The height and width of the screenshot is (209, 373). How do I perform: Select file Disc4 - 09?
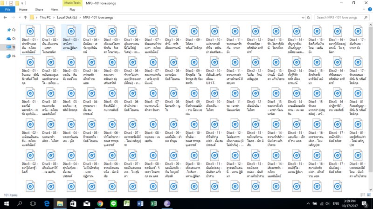[x=173, y=131]
